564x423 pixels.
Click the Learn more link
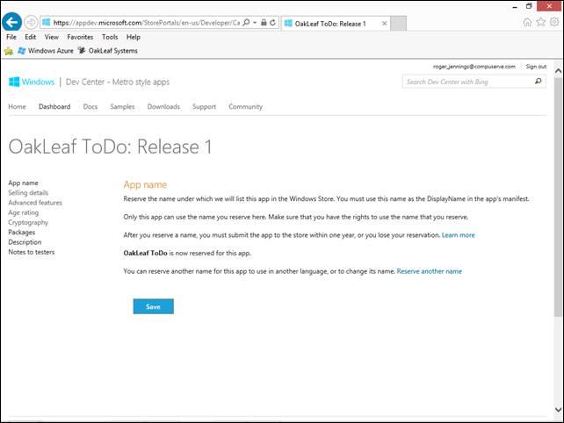coord(459,235)
